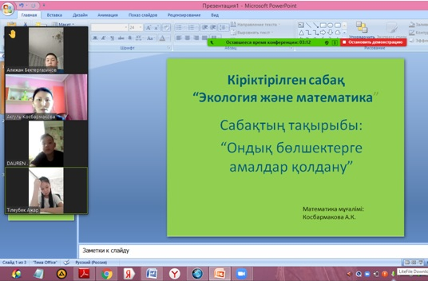Select Акгуль Косбармакова's video thumbnail

click(46, 97)
